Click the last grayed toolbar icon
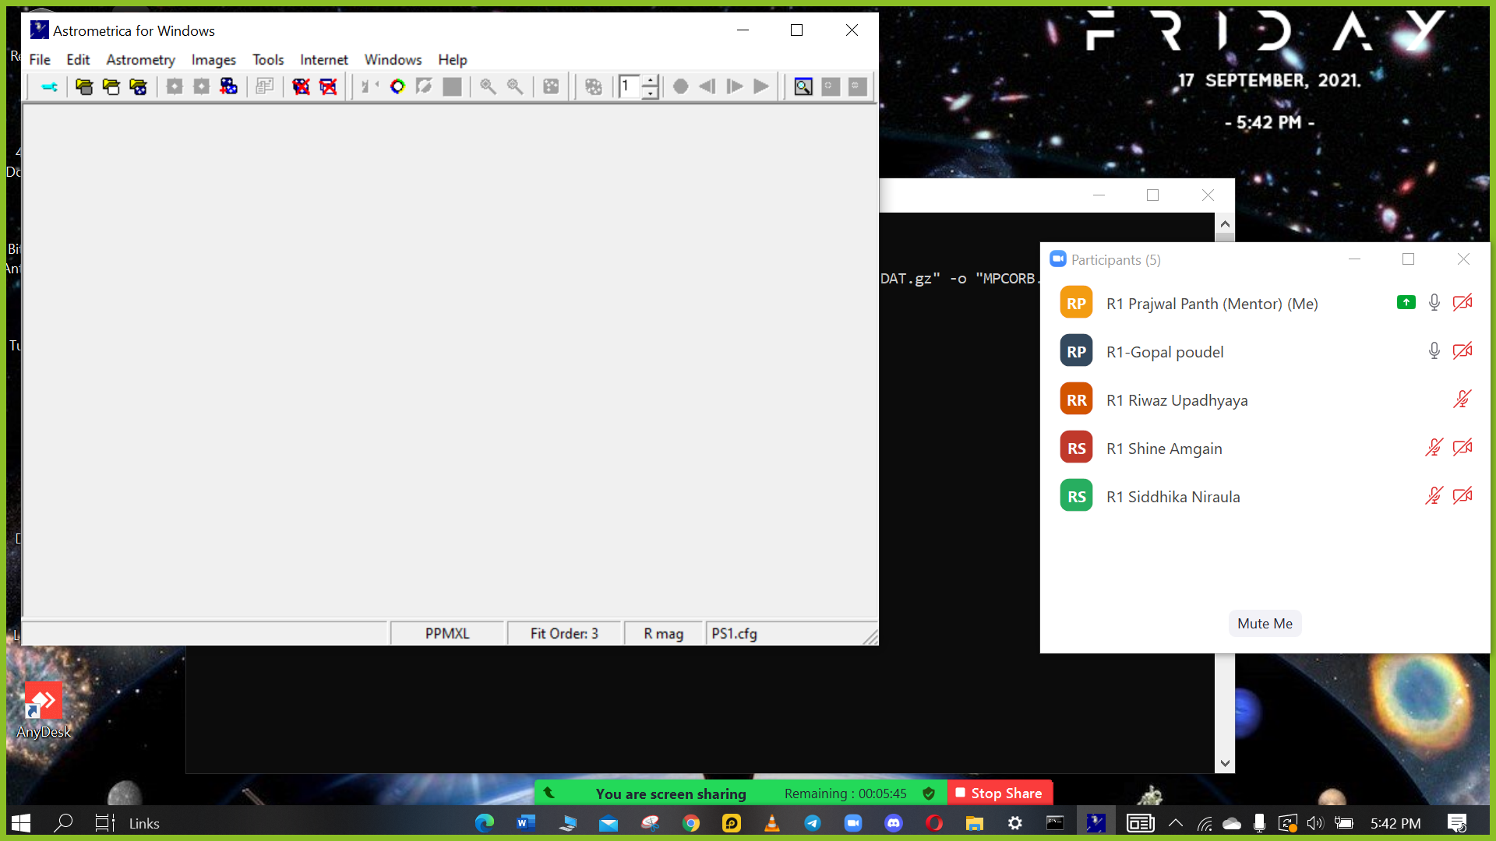Image resolution: width=1496 pixels, height=841 pixels. 857,86
